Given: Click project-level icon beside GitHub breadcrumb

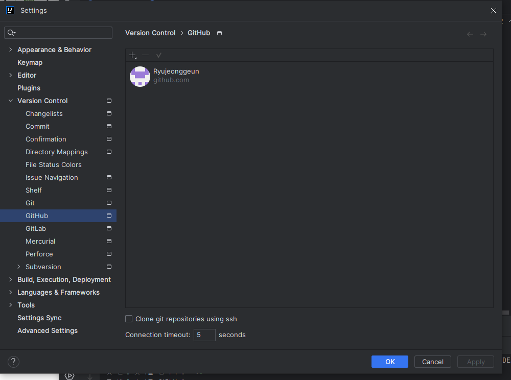Looking at the screenshot, I should (219, 33).
